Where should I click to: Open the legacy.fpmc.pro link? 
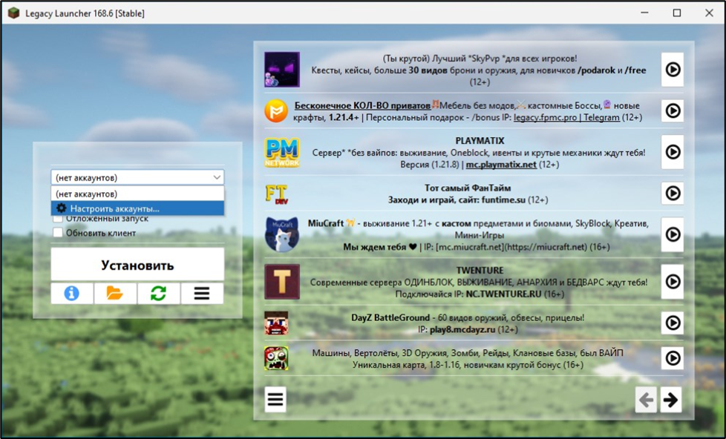click(x=545, y=117)
